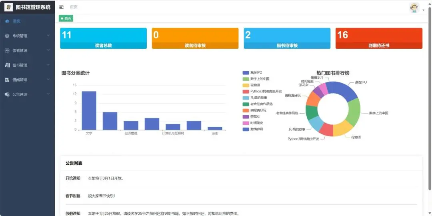Open the 借书待审核 blue card
This screenshot has height=216, width=432.
pyautogui.click(x=287, y=38)
